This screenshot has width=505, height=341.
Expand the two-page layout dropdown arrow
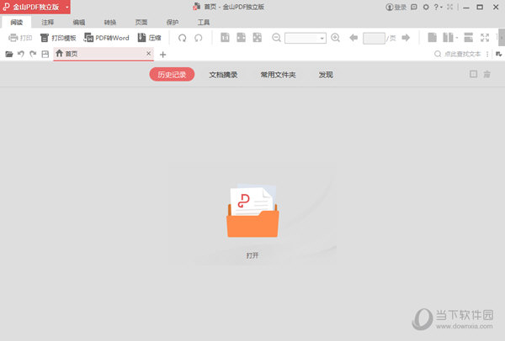click(457, 38)
